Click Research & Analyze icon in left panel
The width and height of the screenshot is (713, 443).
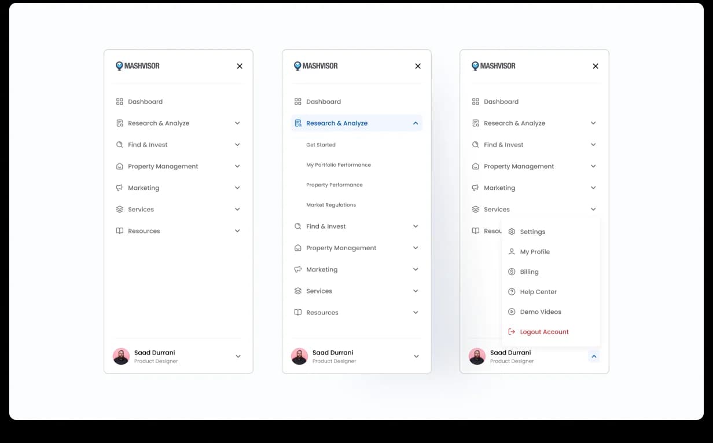[120, 123]
